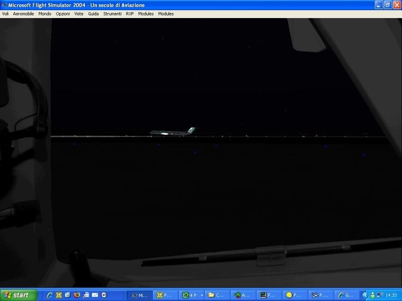Click the last Quick Launch icon
Screen dimensions: 402x301
104,295
